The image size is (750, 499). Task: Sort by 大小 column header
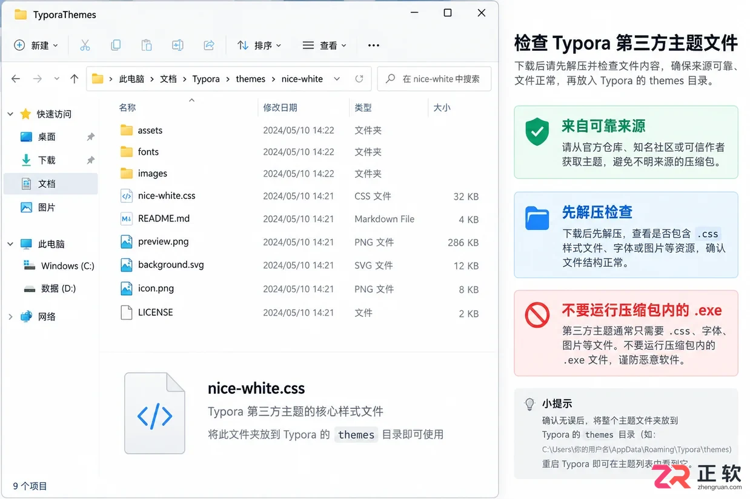(442, 107)
